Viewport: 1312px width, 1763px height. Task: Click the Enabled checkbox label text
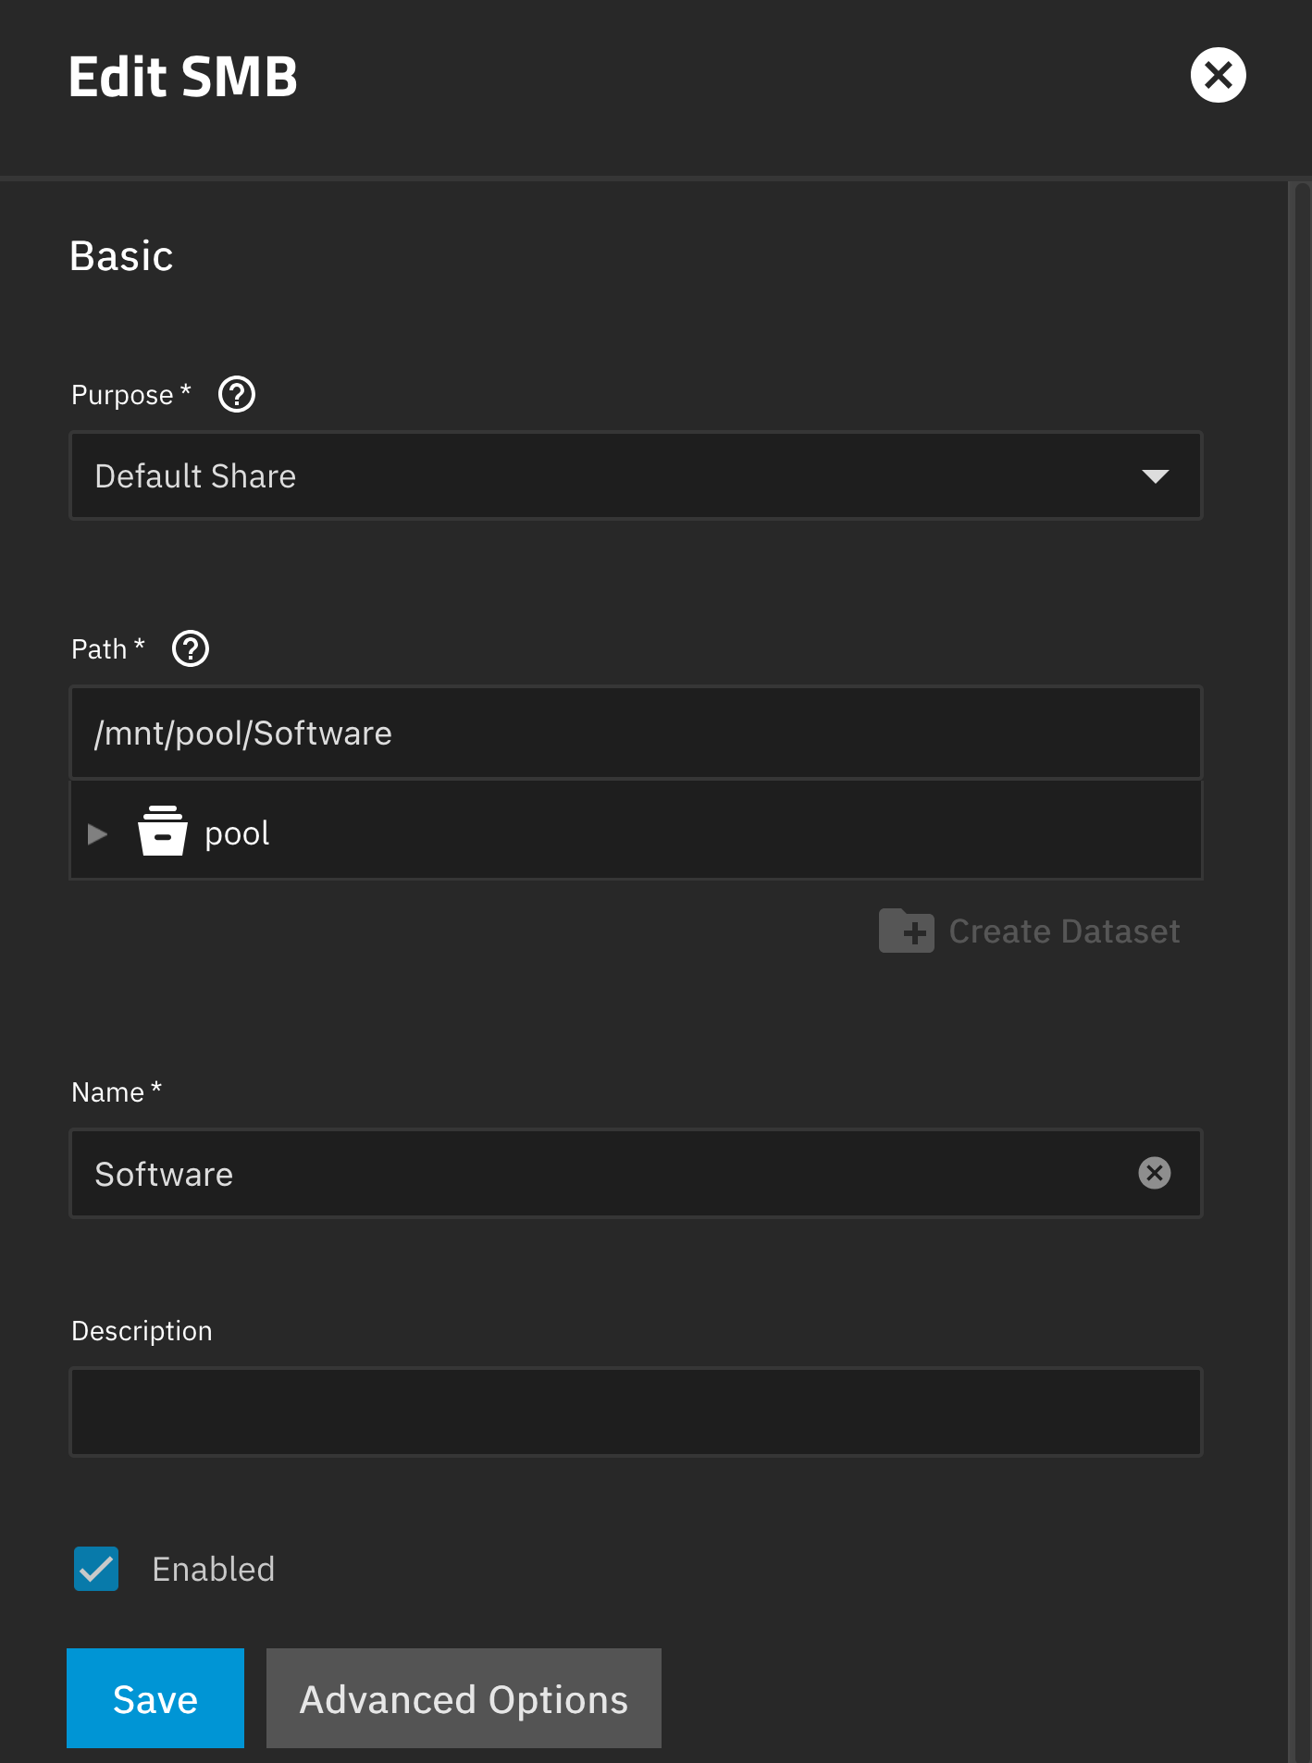(x=214, y=1570)
